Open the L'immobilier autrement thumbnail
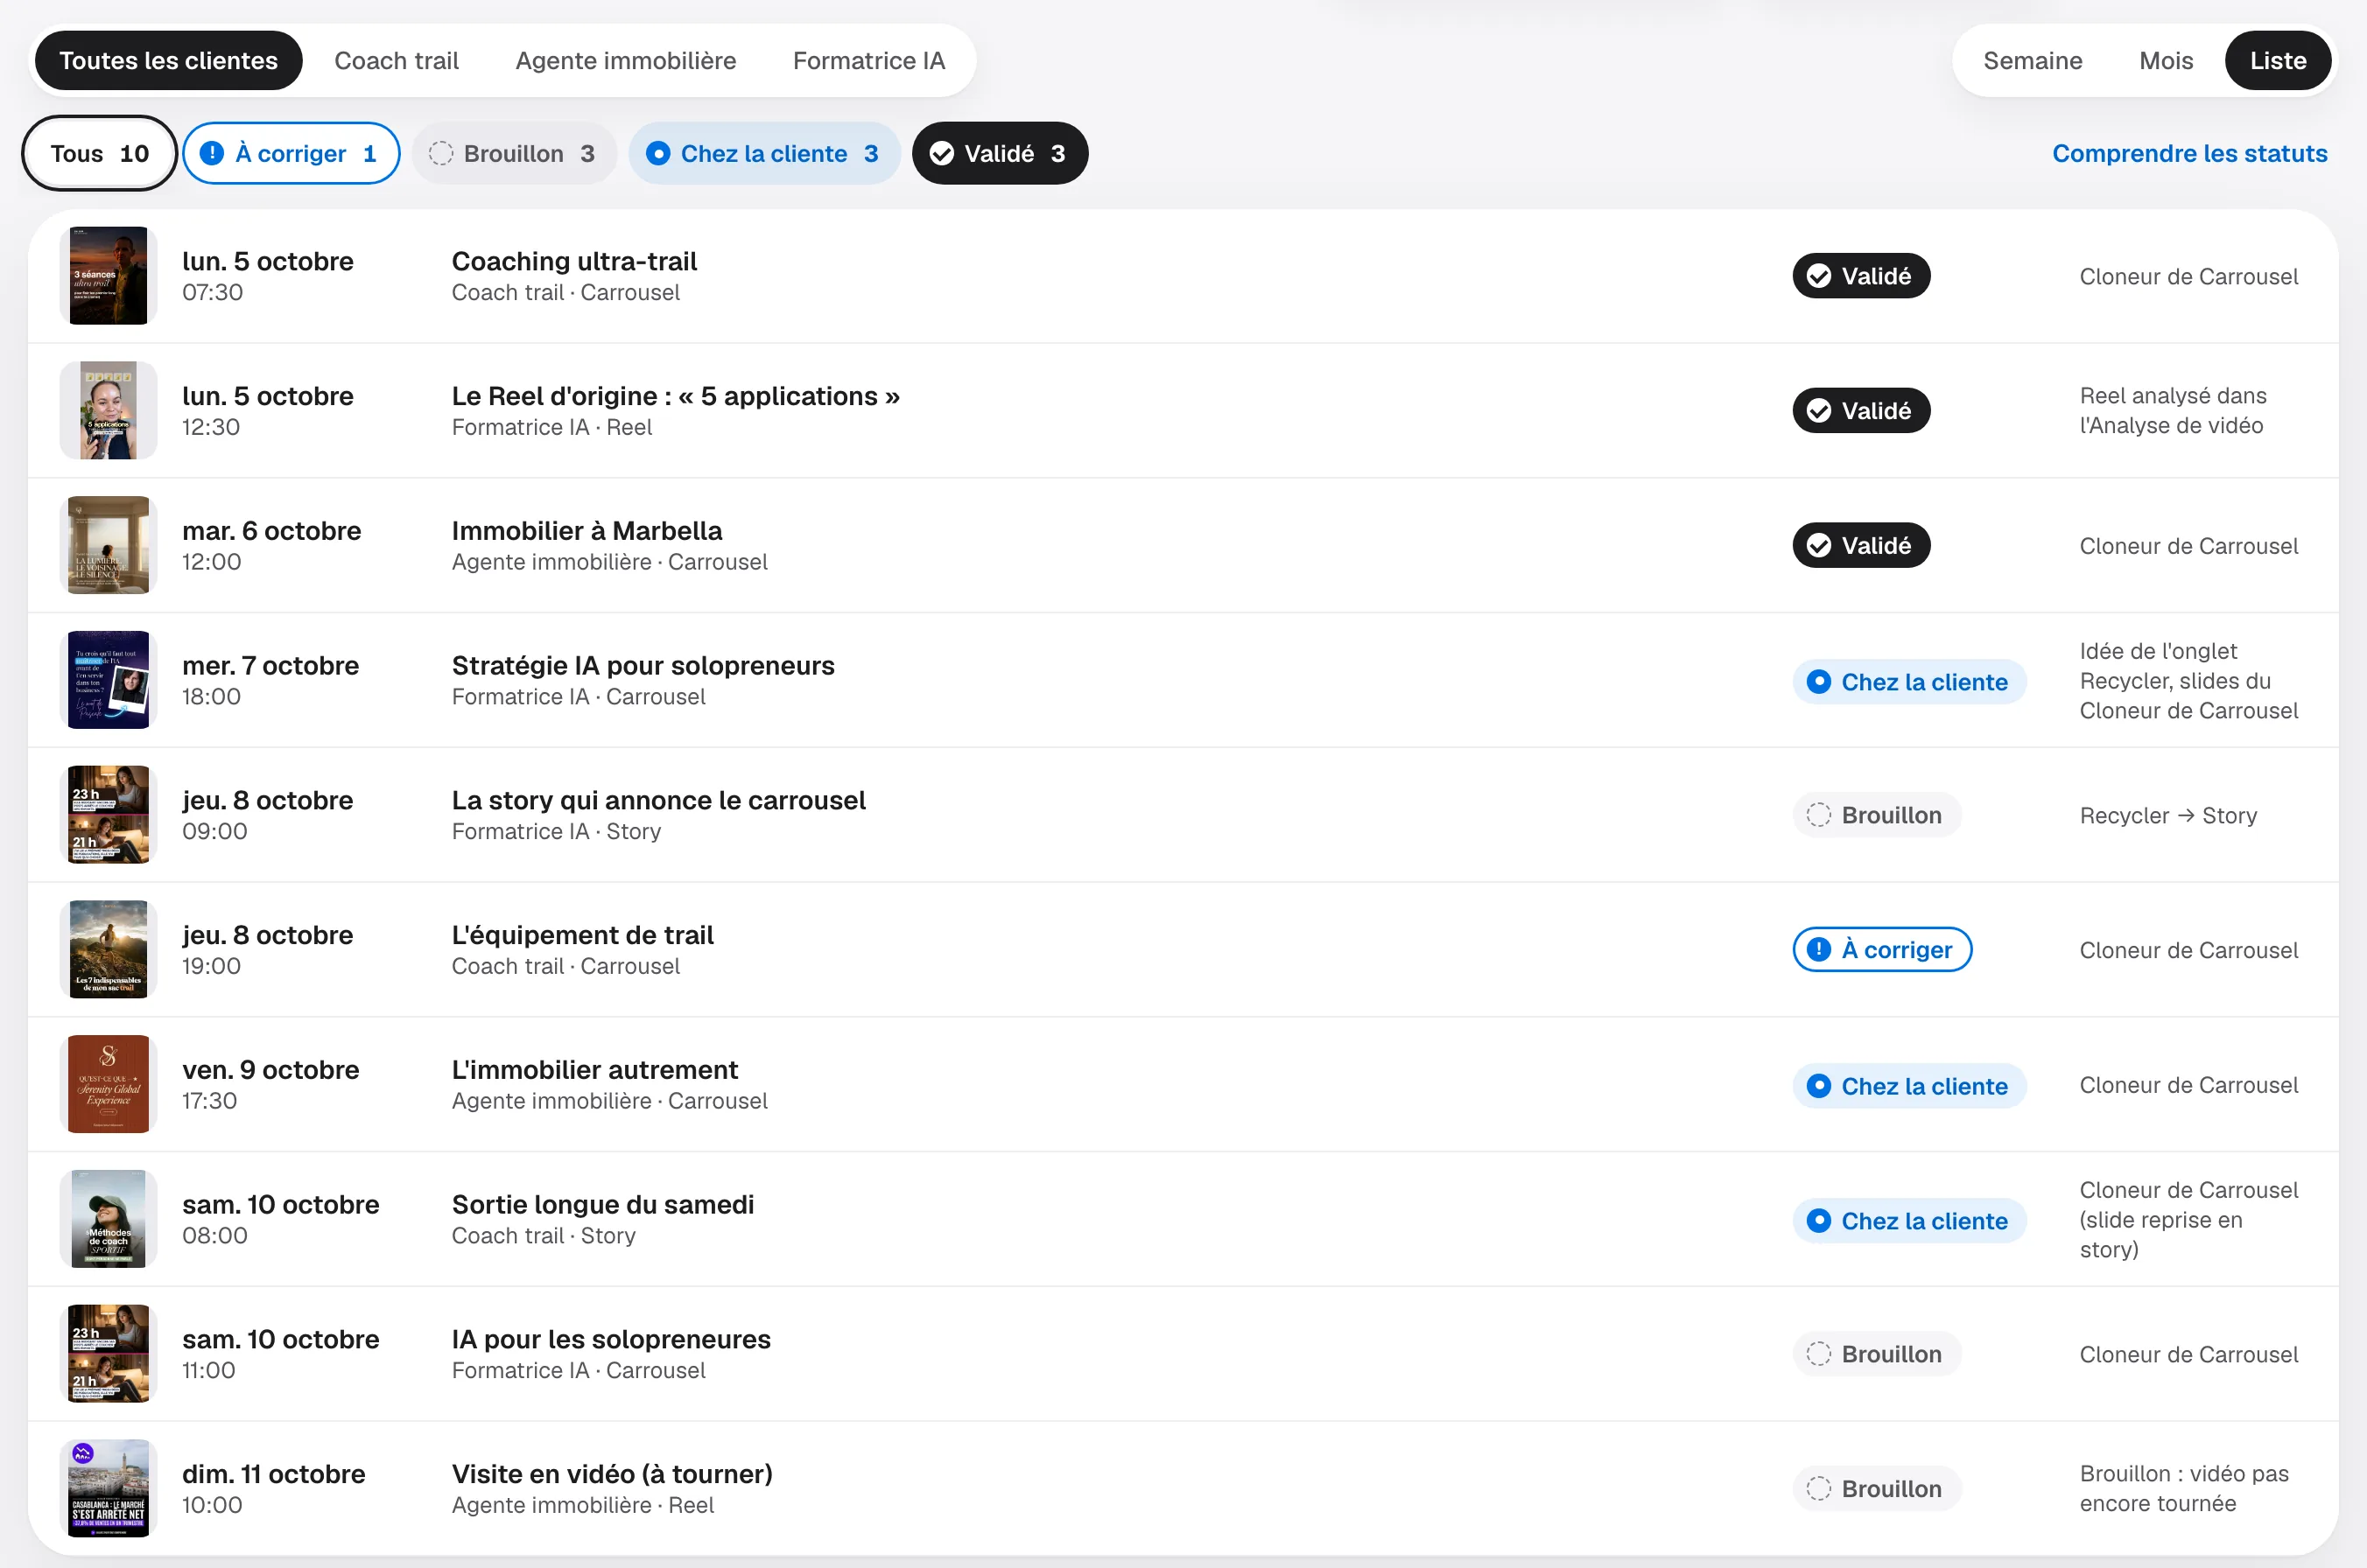Image resolution: width=2367 pixels, height=1568 pixels. pos(108,1084)
